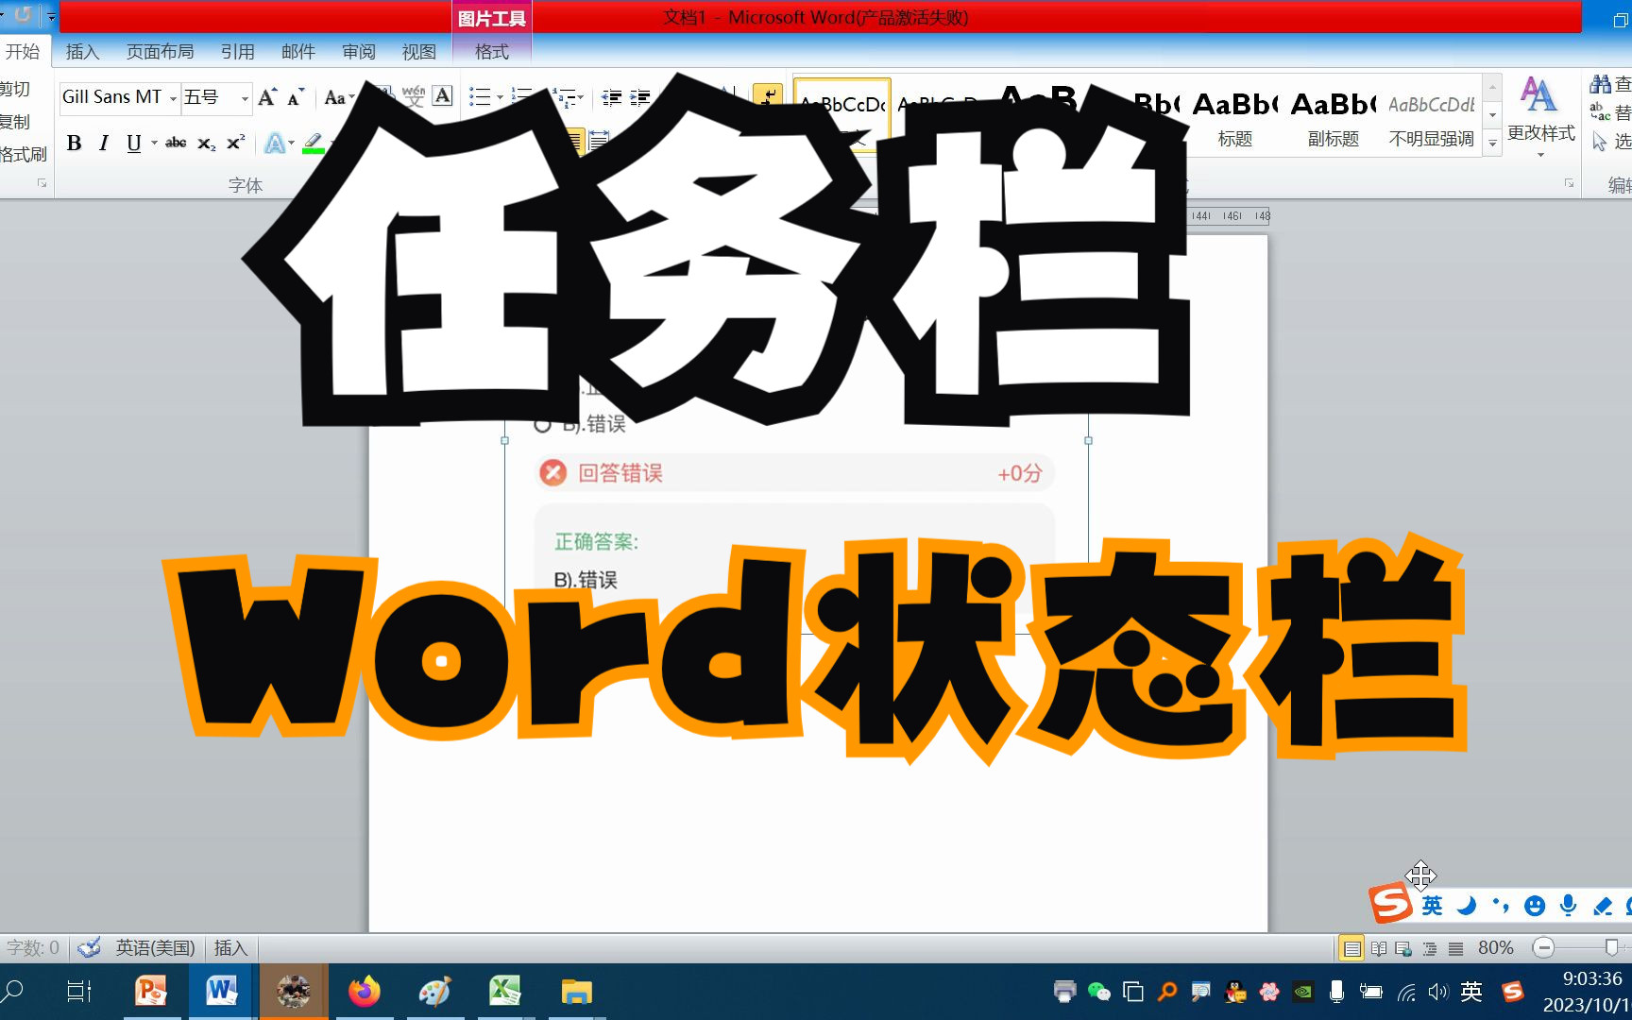Apply bold formatting with the B button
This screenshot has height=1020, width=1632.
pos(75,143)
